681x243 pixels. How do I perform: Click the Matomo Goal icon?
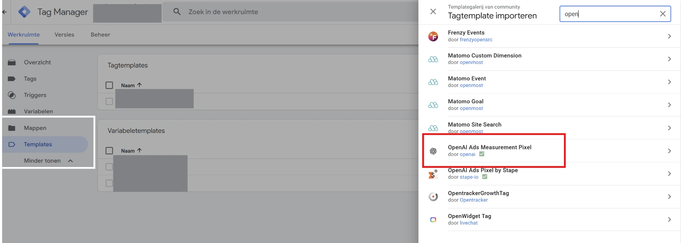tap(433, 105)
